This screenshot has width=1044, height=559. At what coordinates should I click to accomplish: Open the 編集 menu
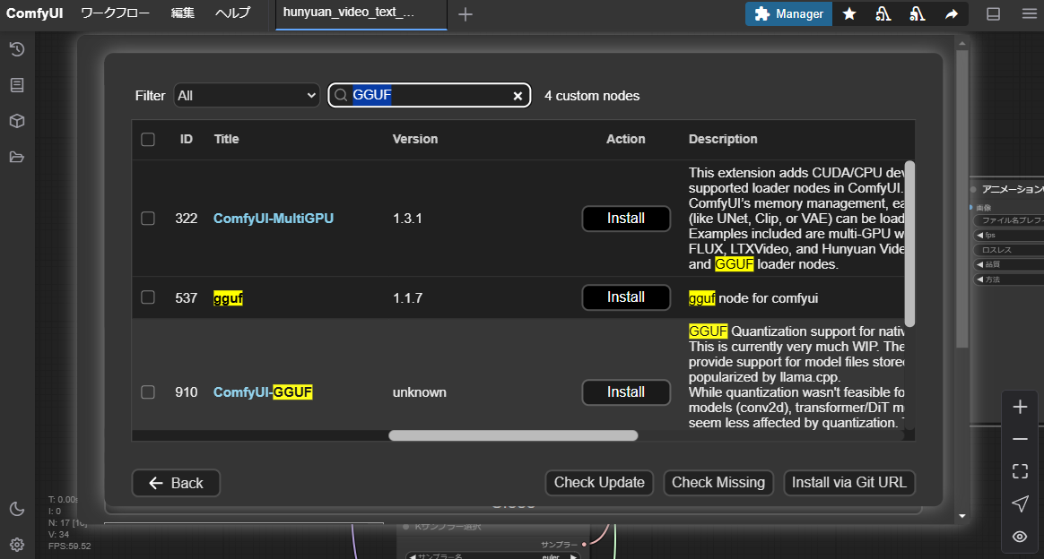click(x=182, y=13)
